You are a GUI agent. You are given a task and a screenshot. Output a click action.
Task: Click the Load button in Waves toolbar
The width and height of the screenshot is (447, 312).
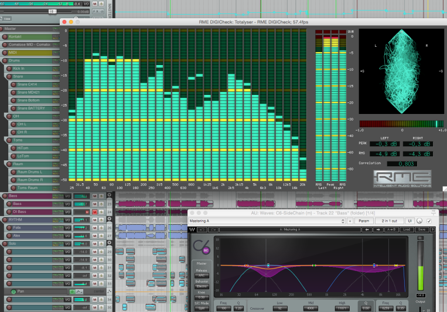tap(407, 229)
